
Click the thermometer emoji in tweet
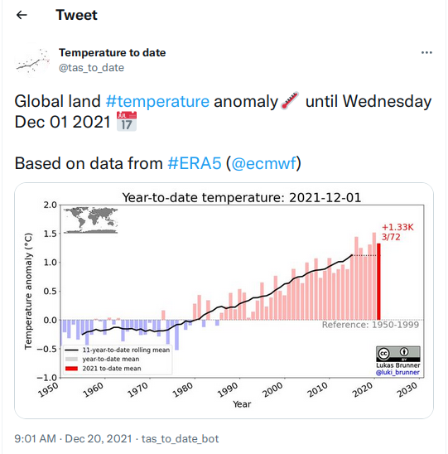[290, 101]
